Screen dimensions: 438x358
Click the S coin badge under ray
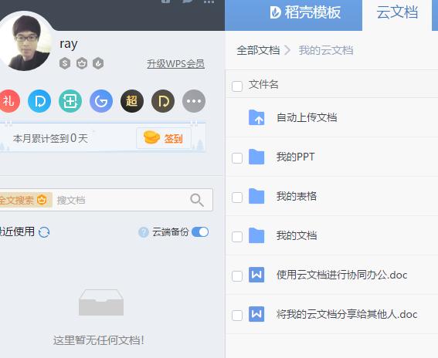tap(65, 63)
